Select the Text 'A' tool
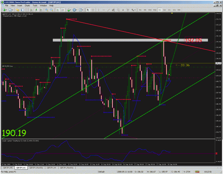The height and width of the screenshot is (174, 223). (x=123, y=10)
